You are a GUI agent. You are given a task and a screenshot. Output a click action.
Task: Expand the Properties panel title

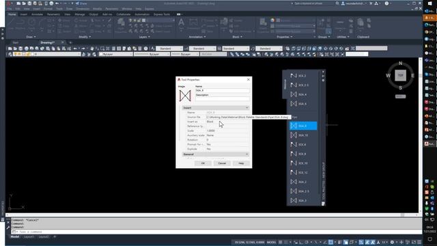click(x=284, y=37)
